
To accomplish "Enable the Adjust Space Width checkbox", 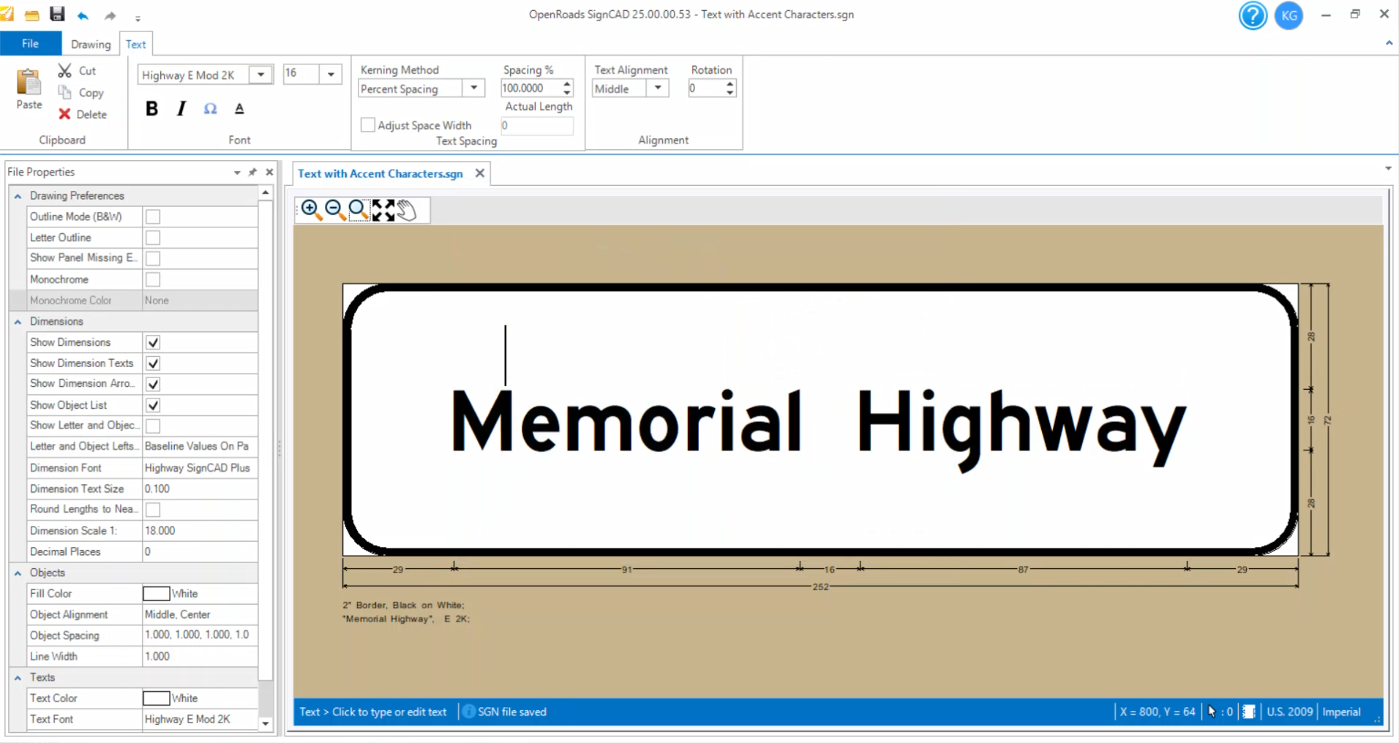I will [x=368, y=125].
